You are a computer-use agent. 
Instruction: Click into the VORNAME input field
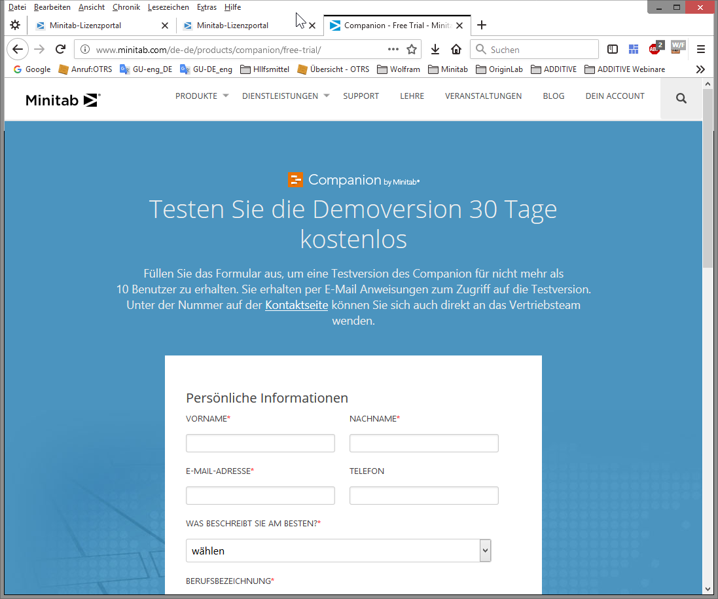click(x=260, y=443)
